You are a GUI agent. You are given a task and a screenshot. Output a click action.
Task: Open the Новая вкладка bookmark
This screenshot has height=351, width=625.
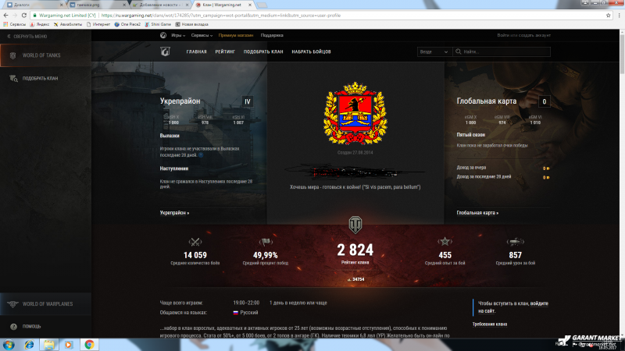tap(192, 24)
